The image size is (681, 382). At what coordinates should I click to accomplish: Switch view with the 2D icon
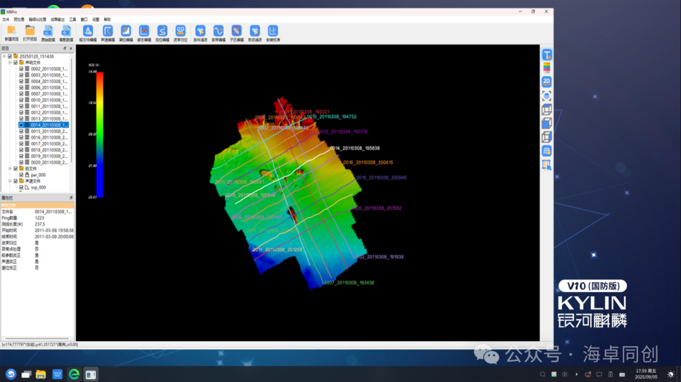point(547,81)
